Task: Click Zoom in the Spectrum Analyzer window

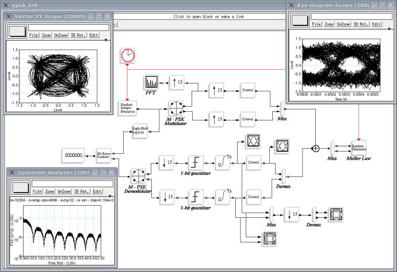Action: [49, 191]
